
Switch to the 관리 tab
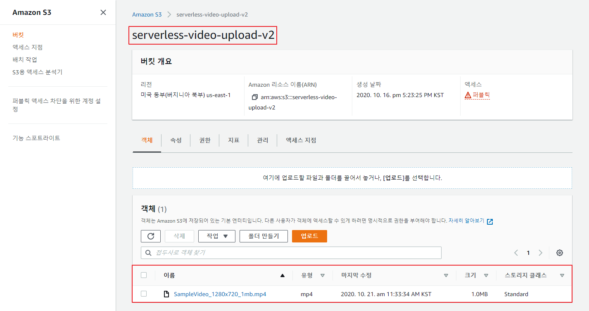(263, 140)
